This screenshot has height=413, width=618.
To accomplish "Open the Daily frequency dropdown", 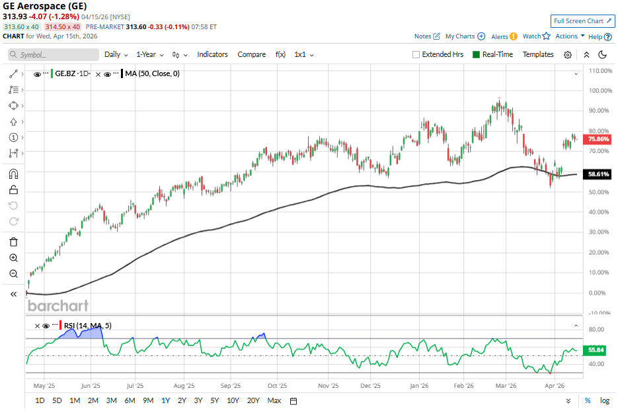I will 116,55.
